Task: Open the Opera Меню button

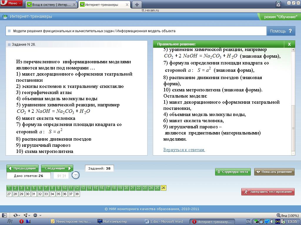Action: click(x=11, y=3)
